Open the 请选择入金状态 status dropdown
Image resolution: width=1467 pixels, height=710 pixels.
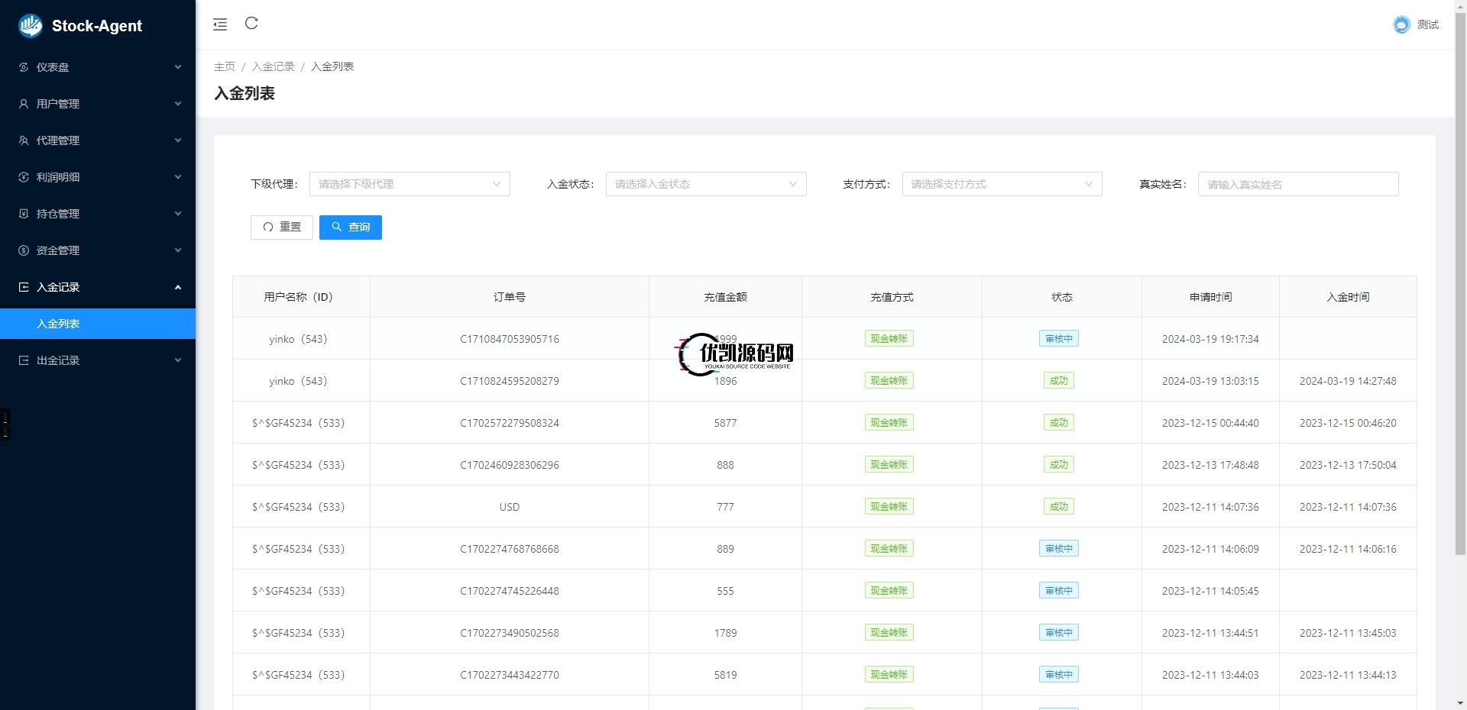click(x=705, y=184)
